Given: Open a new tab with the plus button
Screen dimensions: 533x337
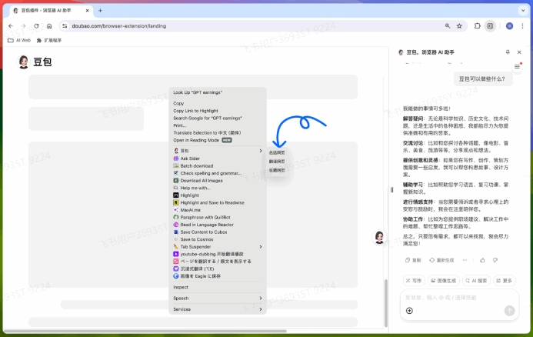Looking at the screenshot, I should click(x=100, y=11).
